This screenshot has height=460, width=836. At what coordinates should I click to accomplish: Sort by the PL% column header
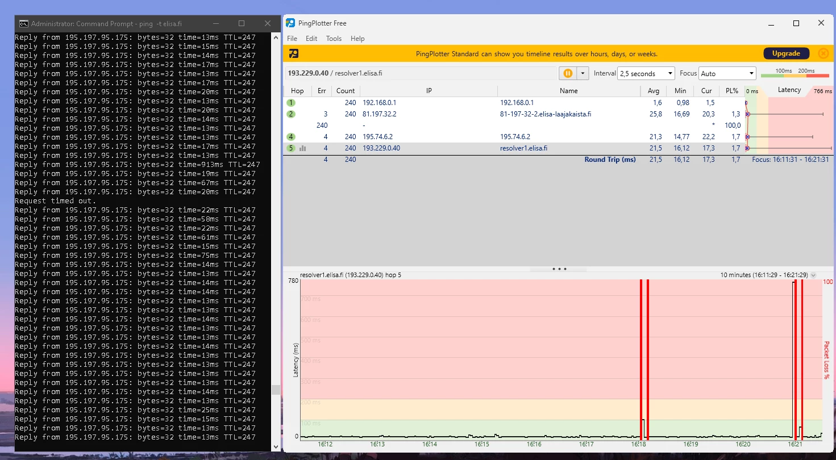pos(731,91)
